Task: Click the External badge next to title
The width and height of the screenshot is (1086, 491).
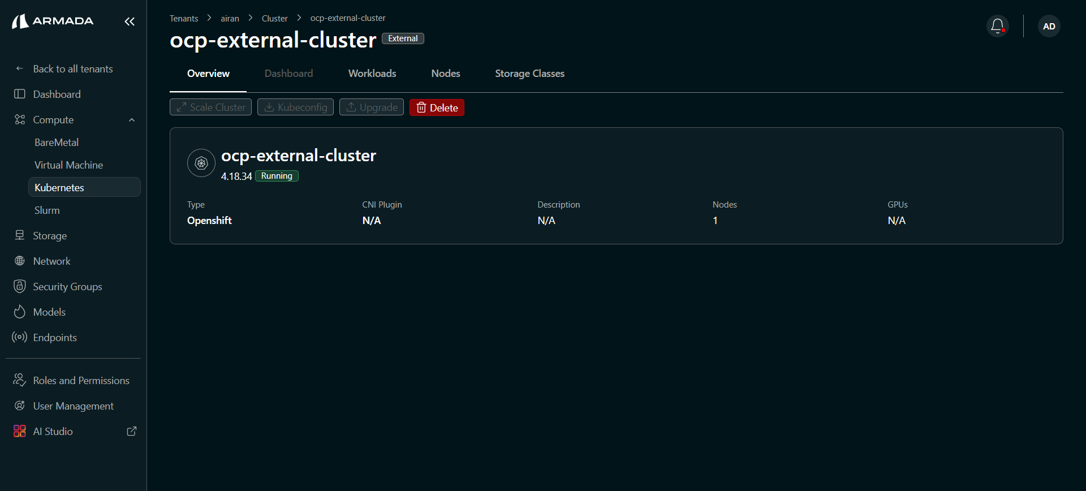Action: tap(403, 38)
